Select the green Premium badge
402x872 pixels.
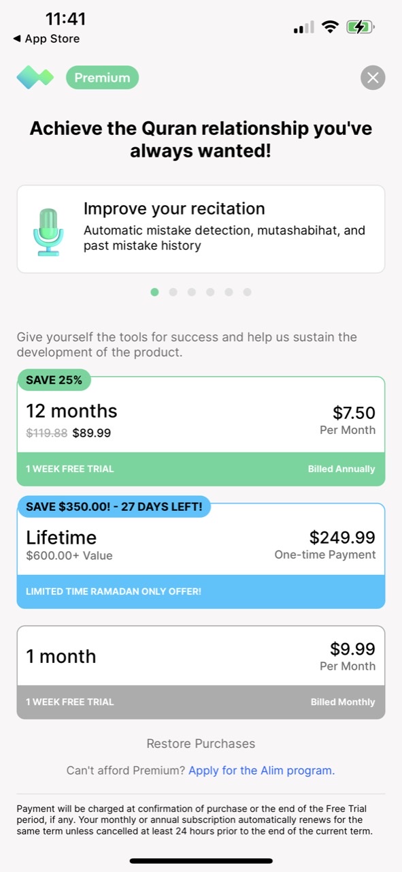click(102, 77)
